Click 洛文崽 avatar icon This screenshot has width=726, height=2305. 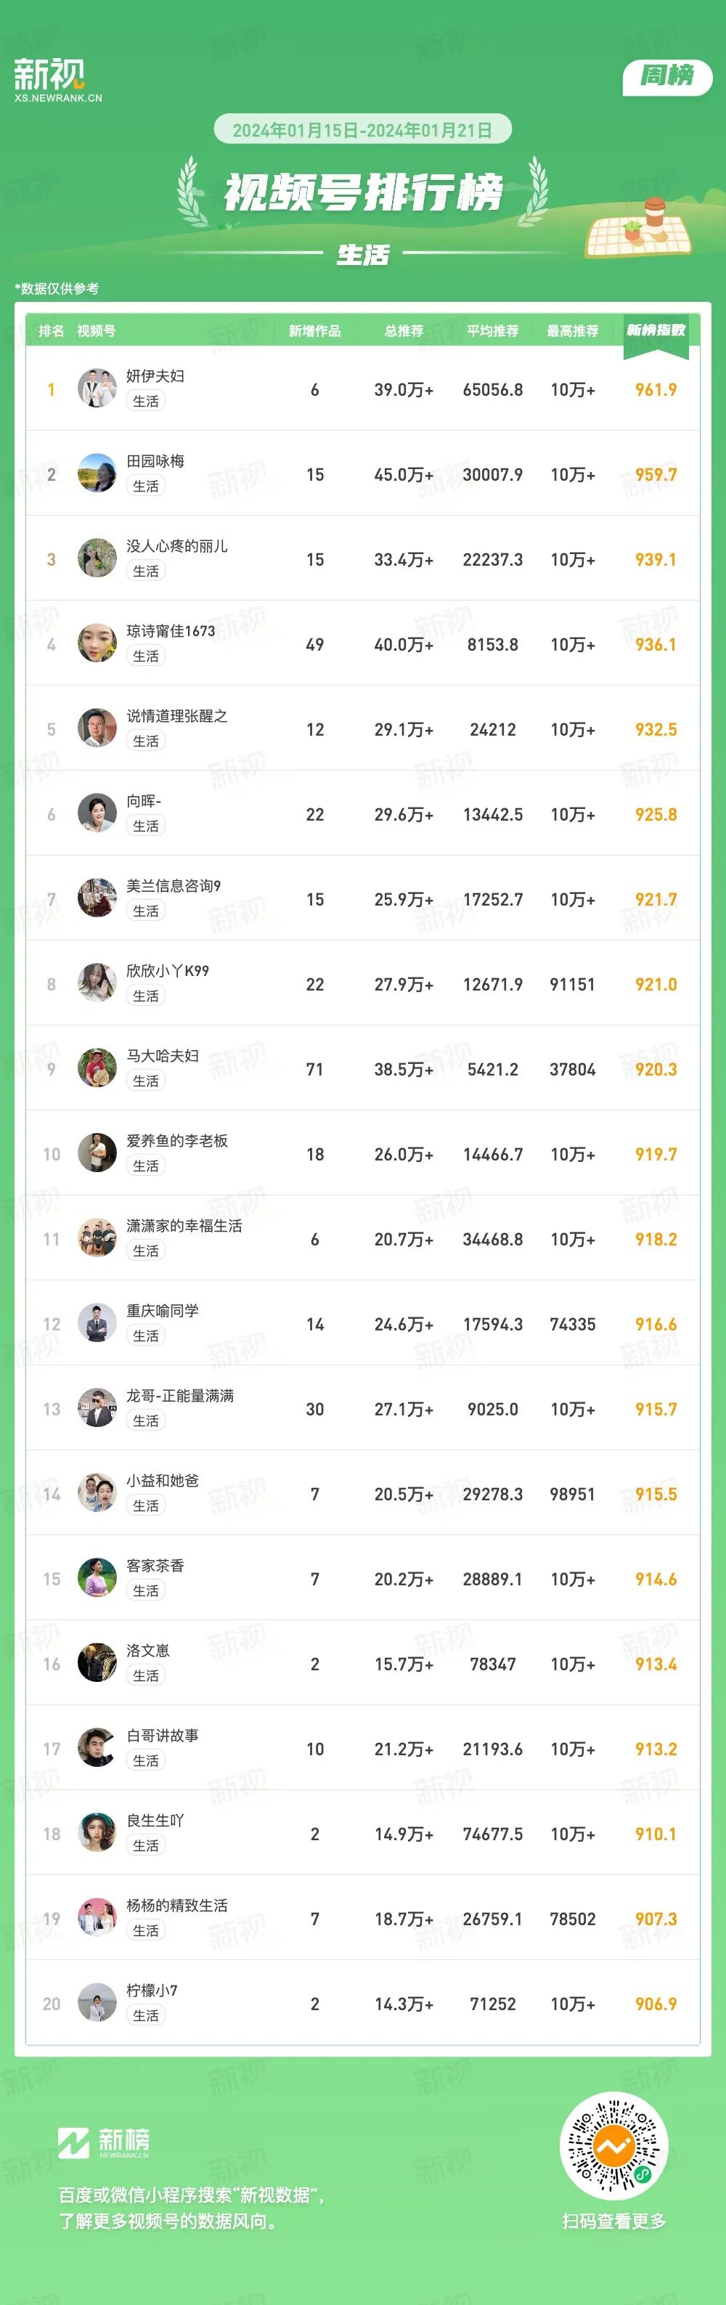(x=97, y=1664)
